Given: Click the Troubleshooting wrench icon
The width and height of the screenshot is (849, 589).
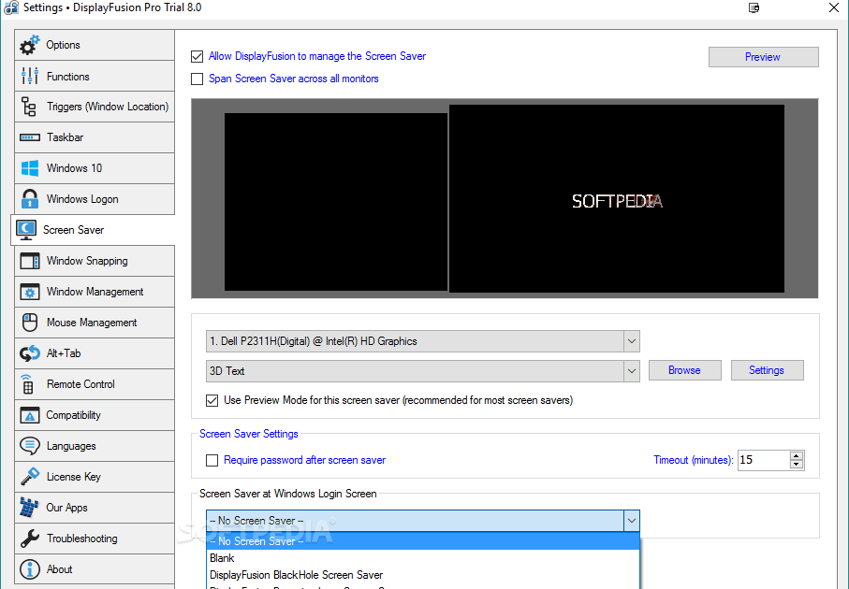Looking at the screenshot, I should [x=30, y=539].
